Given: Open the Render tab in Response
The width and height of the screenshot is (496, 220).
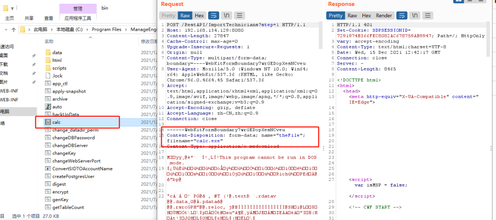Looking at the screenshot, I should (383, 16).
